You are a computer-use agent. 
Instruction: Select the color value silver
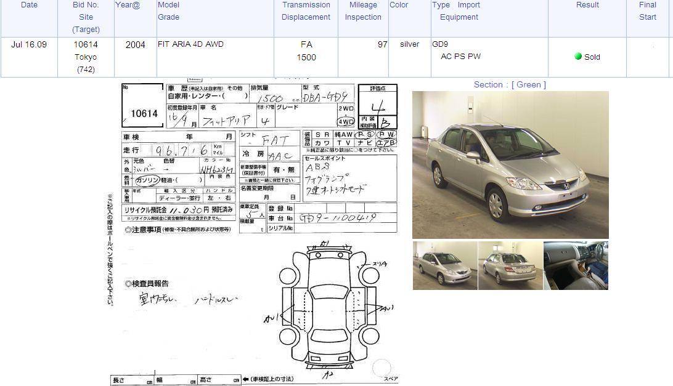[409, 44]
